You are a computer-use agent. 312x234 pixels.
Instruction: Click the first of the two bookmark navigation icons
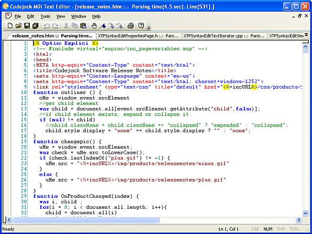[111, 26]
